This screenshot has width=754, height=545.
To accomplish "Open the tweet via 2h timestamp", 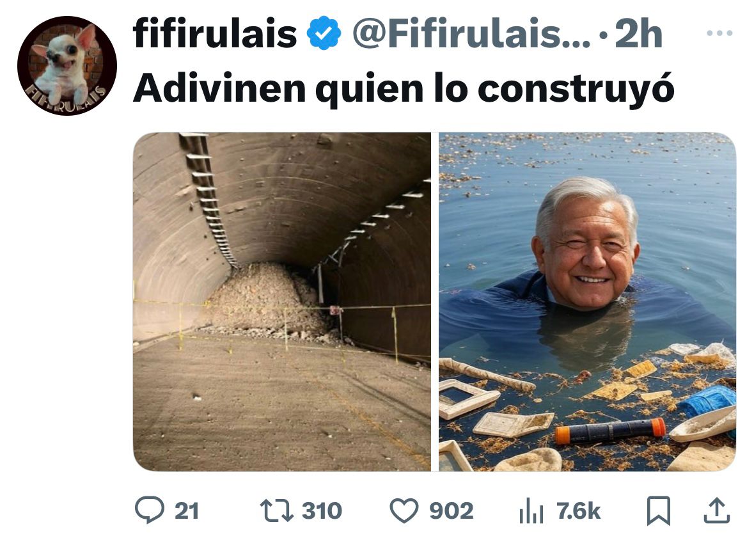I will click(639, 34).
